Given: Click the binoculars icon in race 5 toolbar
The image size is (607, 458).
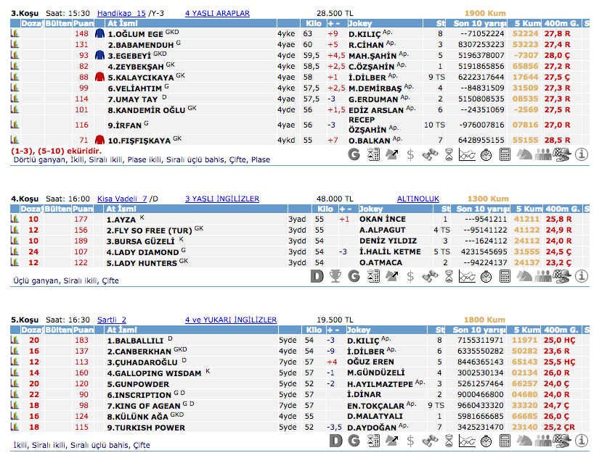Looking at the screenshot, I should point(430,441).
